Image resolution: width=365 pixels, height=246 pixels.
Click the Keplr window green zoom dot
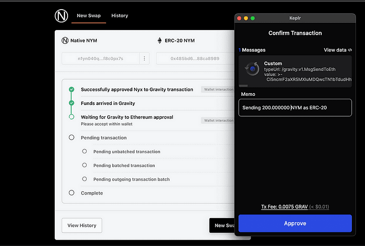click(253, 18)
